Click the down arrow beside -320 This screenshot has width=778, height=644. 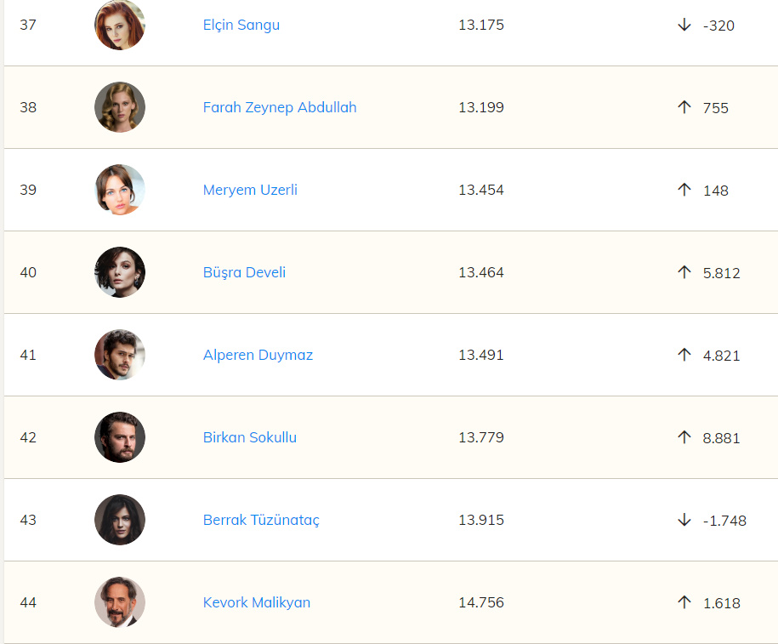click(684, 25)
